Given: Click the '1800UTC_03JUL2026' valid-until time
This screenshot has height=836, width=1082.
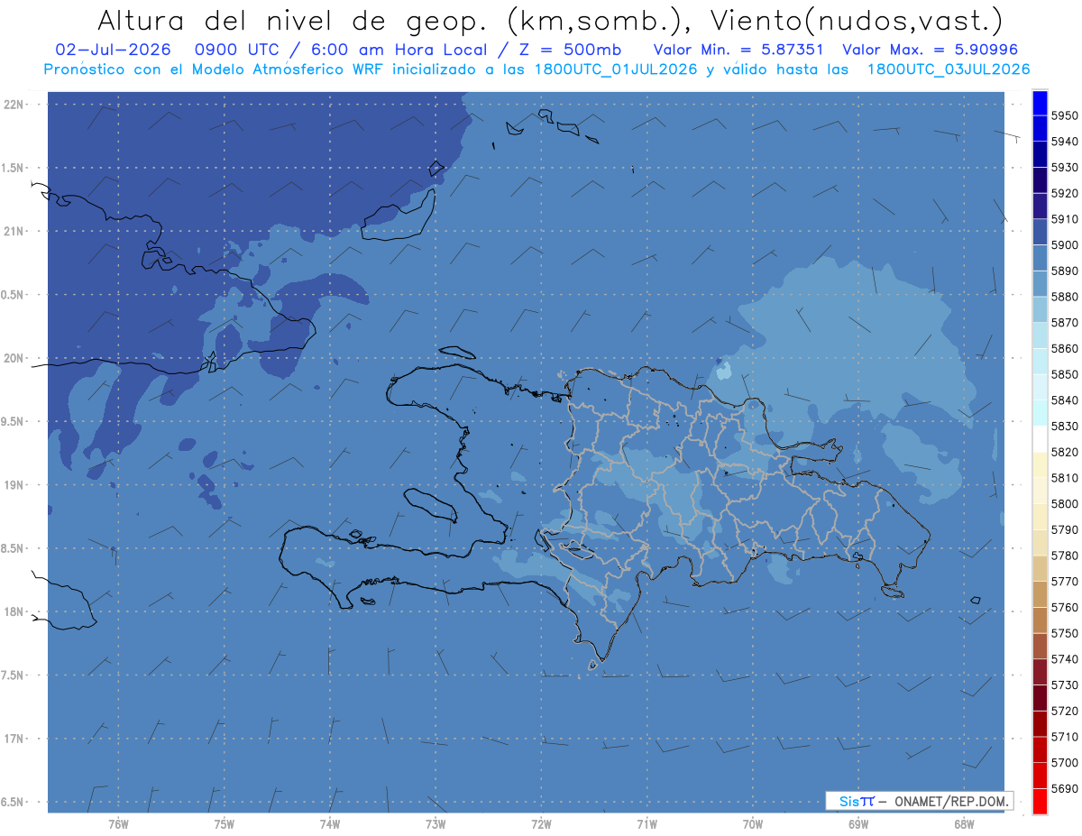Looking at the screenshot, I should [x=949, y=69].
